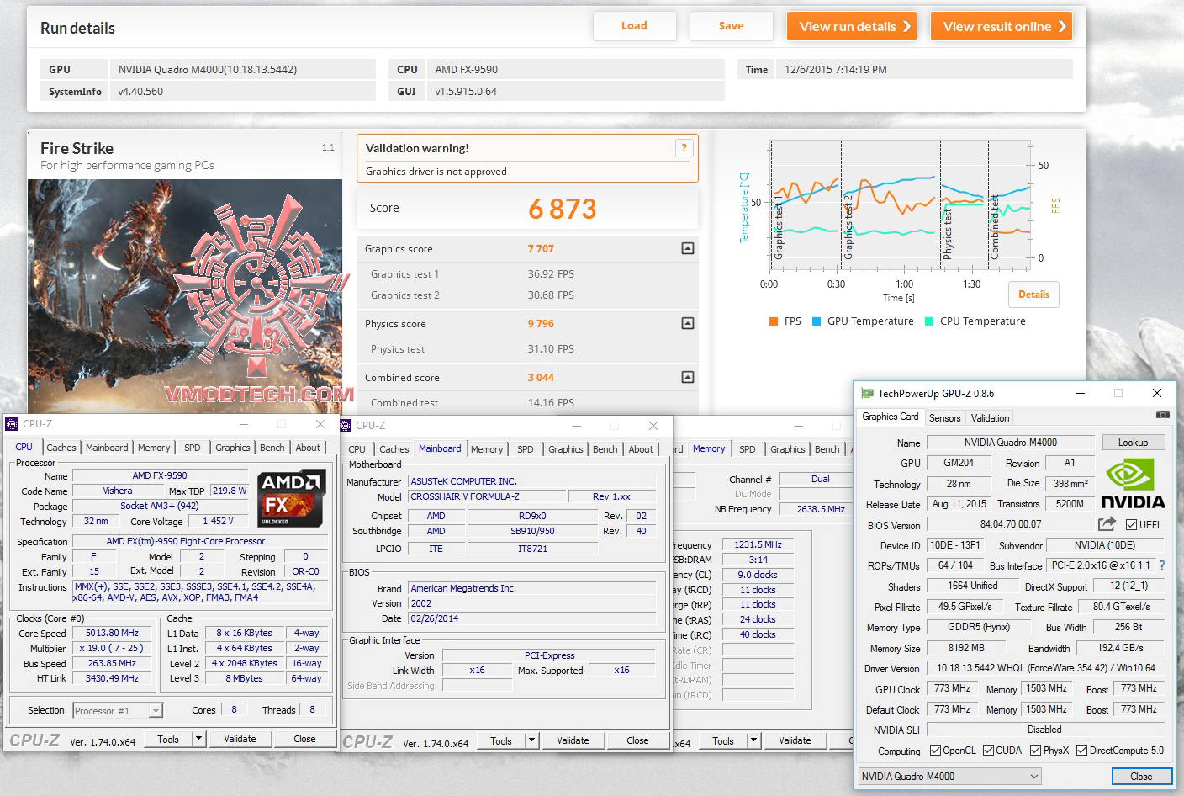This screenshot has width=1184, height=796.
Task: Toggle the OpenCL checkbox
Action: coord(936,751)
